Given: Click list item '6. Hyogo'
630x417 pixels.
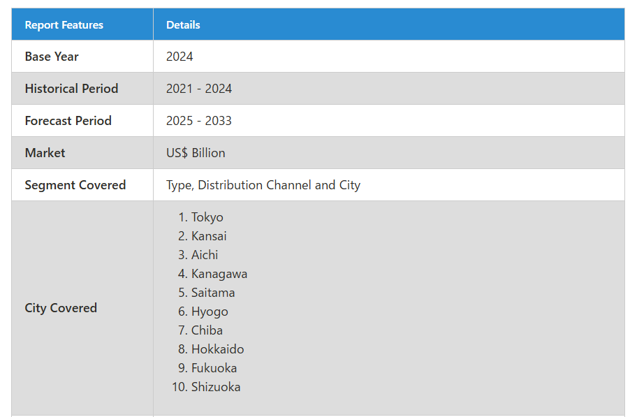Looking at the screenshot, I should pyautogui.click(x=203, y=312).
